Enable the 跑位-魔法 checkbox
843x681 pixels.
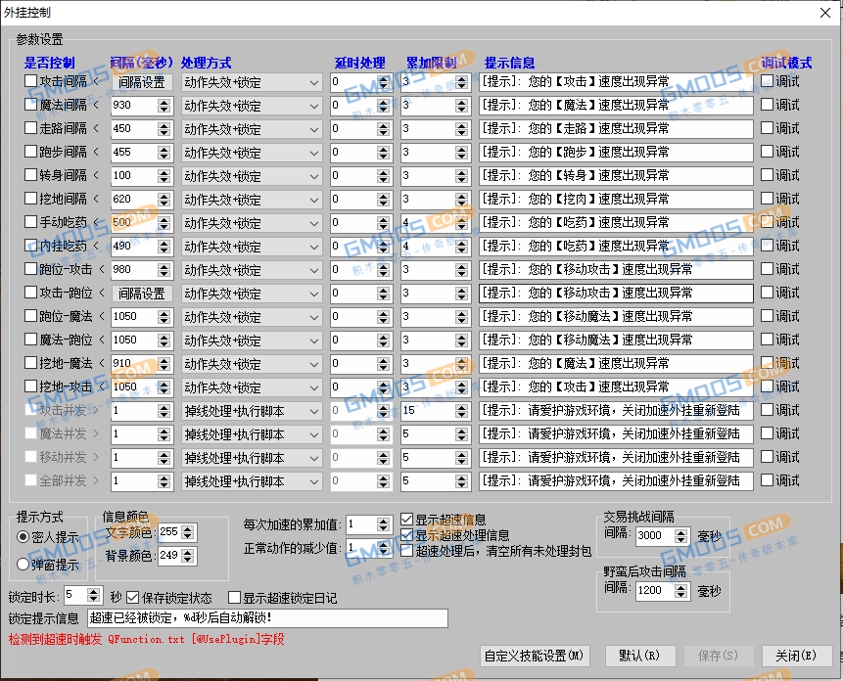point(31,316)
